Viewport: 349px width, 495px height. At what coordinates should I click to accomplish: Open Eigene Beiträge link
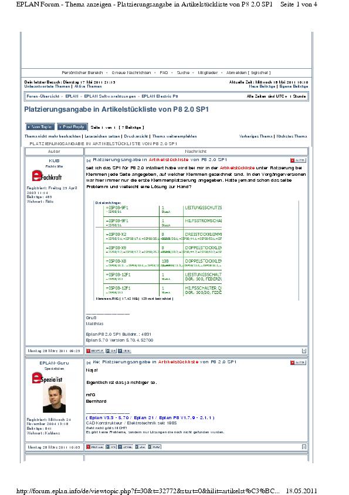point(293,86)
